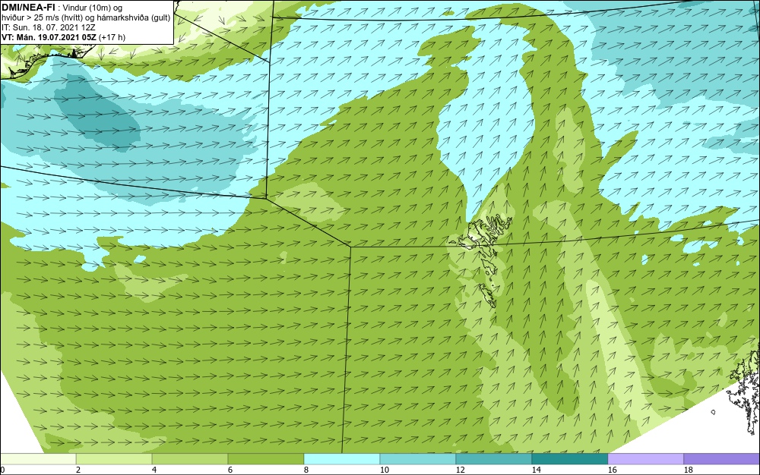Click the 4–6 m/s green legend swatch
The image size is (760, 475).
(190, 459)
